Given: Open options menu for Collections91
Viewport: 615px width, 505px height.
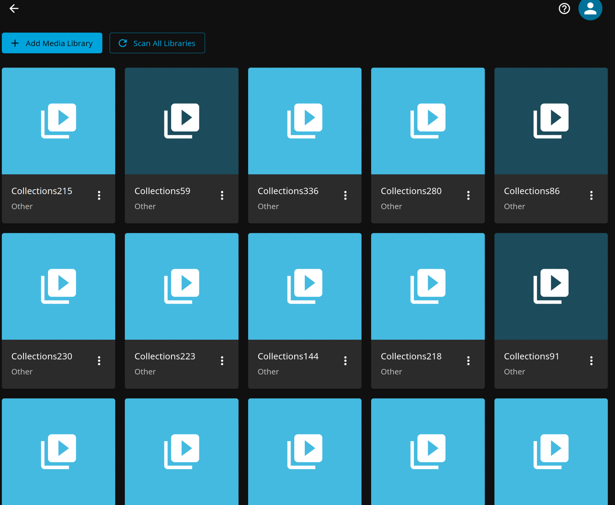Looking at the screenshot, I should coord(591,361).
